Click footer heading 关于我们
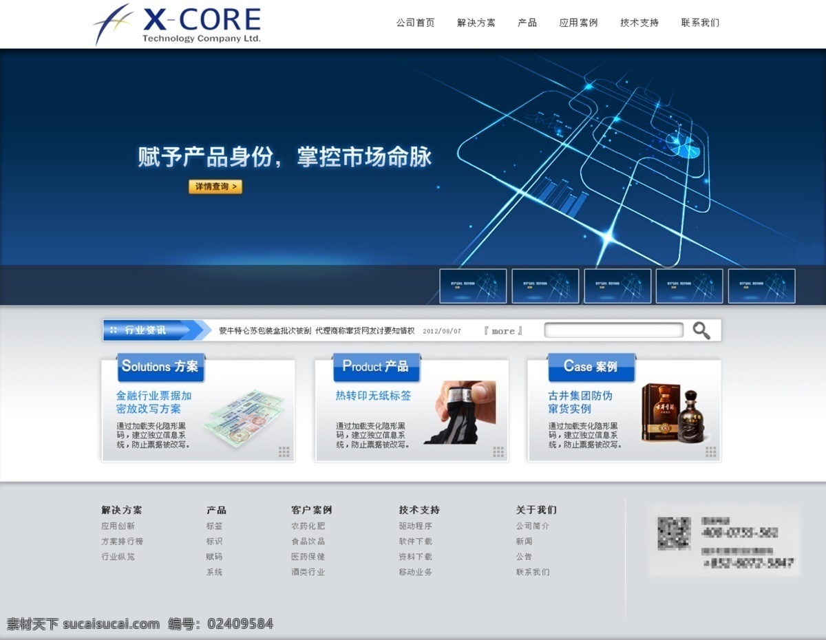This screenshot has height=640, width=826. point(536,510)
